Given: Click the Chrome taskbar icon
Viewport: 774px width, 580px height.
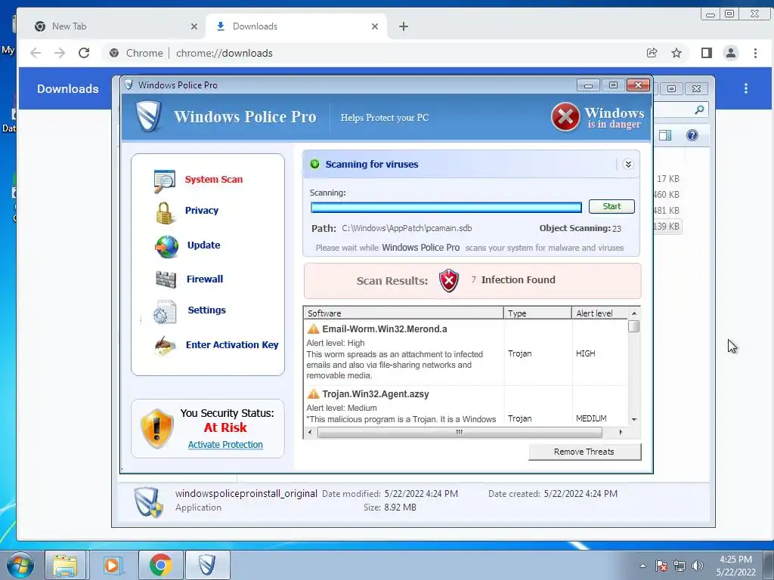Looking at the screenshot, I should point(160,565).
